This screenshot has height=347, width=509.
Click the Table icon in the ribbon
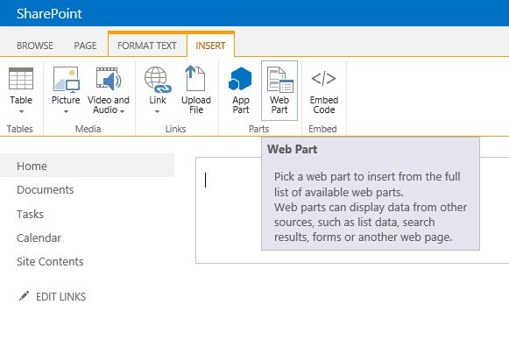21,79
